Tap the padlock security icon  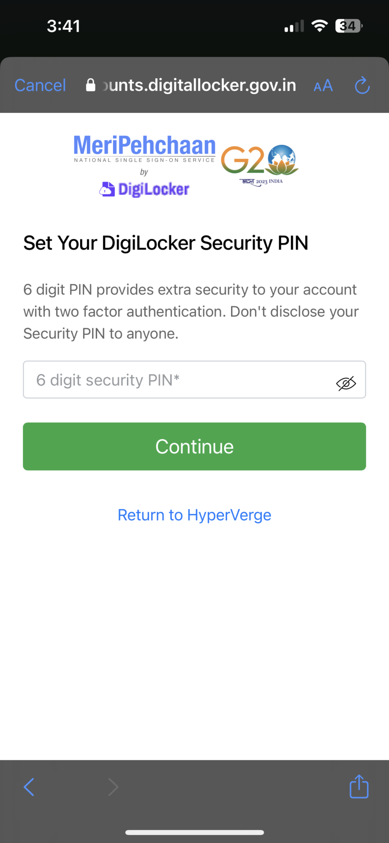pos(90,85)
